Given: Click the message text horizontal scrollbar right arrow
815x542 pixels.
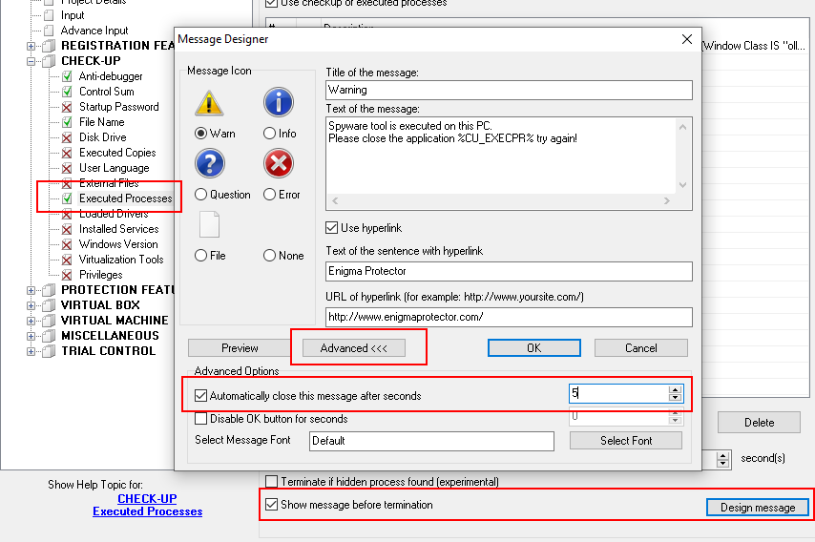Looking at the screenshot, I should [x=667, y=200].
